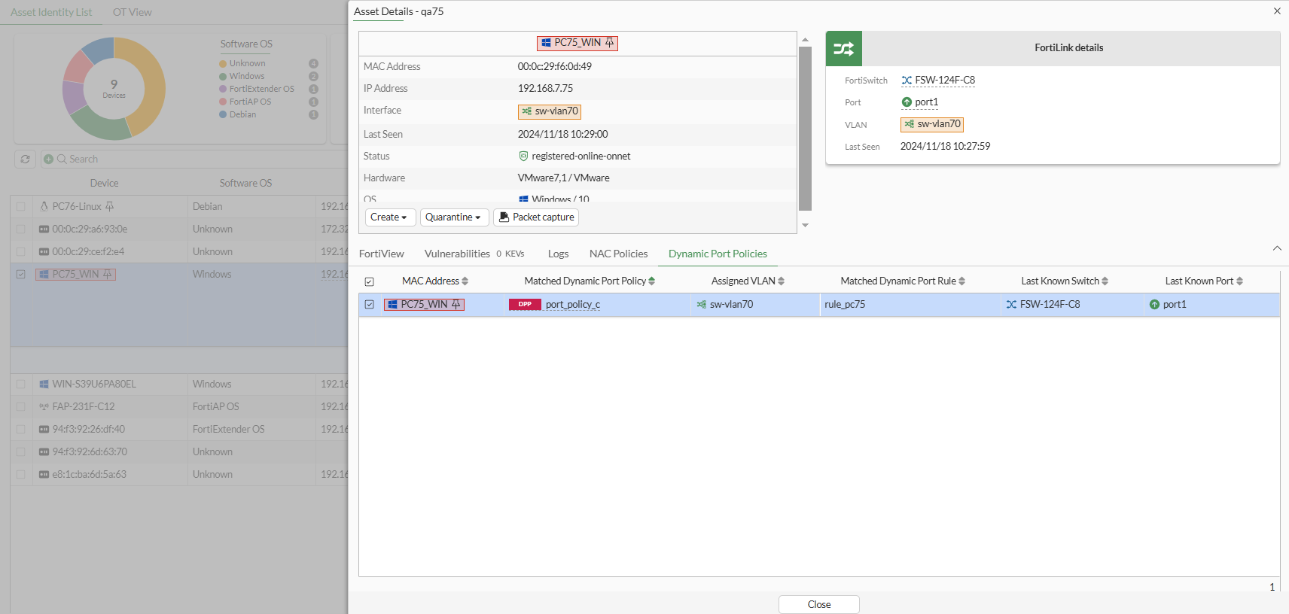Viewport: 1289px width, 614px height.
Task: Click the green port1 status icon in FortiLink details
Action: 907,102
